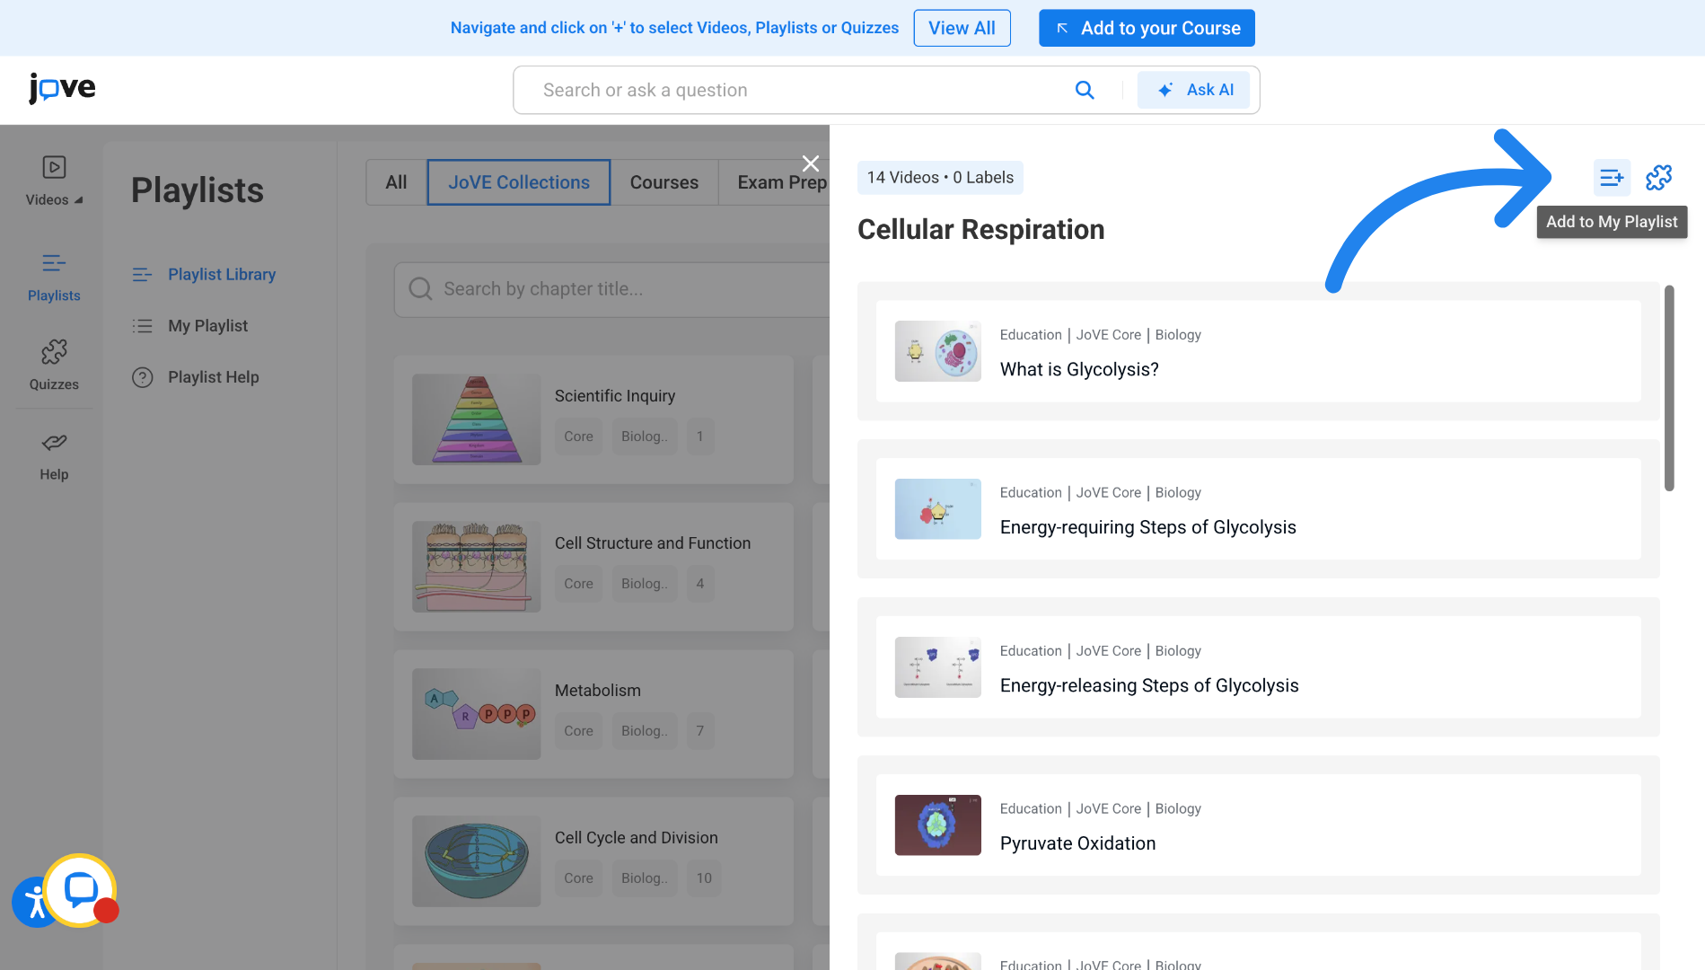This screenshot has width=1705, height=970.
Task: Open the Playlists sidebar section
Action: click(54, 277)
